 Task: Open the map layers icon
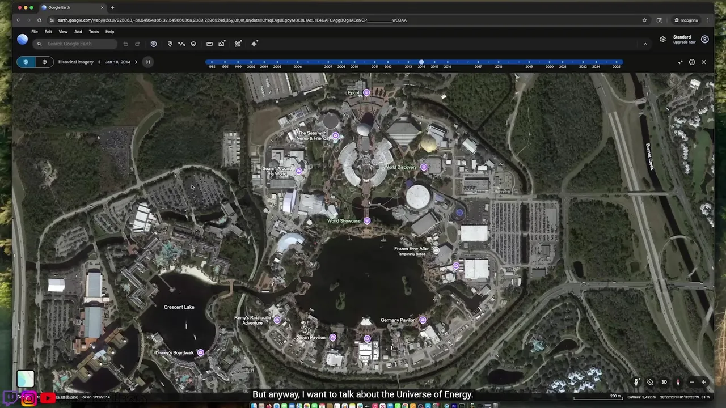pyautogui.click(x=193, y=44)
